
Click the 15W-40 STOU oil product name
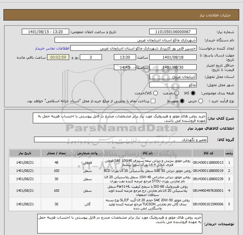point(148,179)
